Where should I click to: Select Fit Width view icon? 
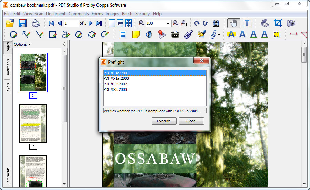pos(120,23)
